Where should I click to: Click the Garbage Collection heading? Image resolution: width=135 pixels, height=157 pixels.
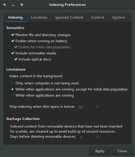[23, 119]
